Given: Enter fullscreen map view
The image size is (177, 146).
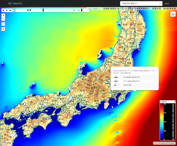Looking at the screenshot, I should tap(3, 24).
